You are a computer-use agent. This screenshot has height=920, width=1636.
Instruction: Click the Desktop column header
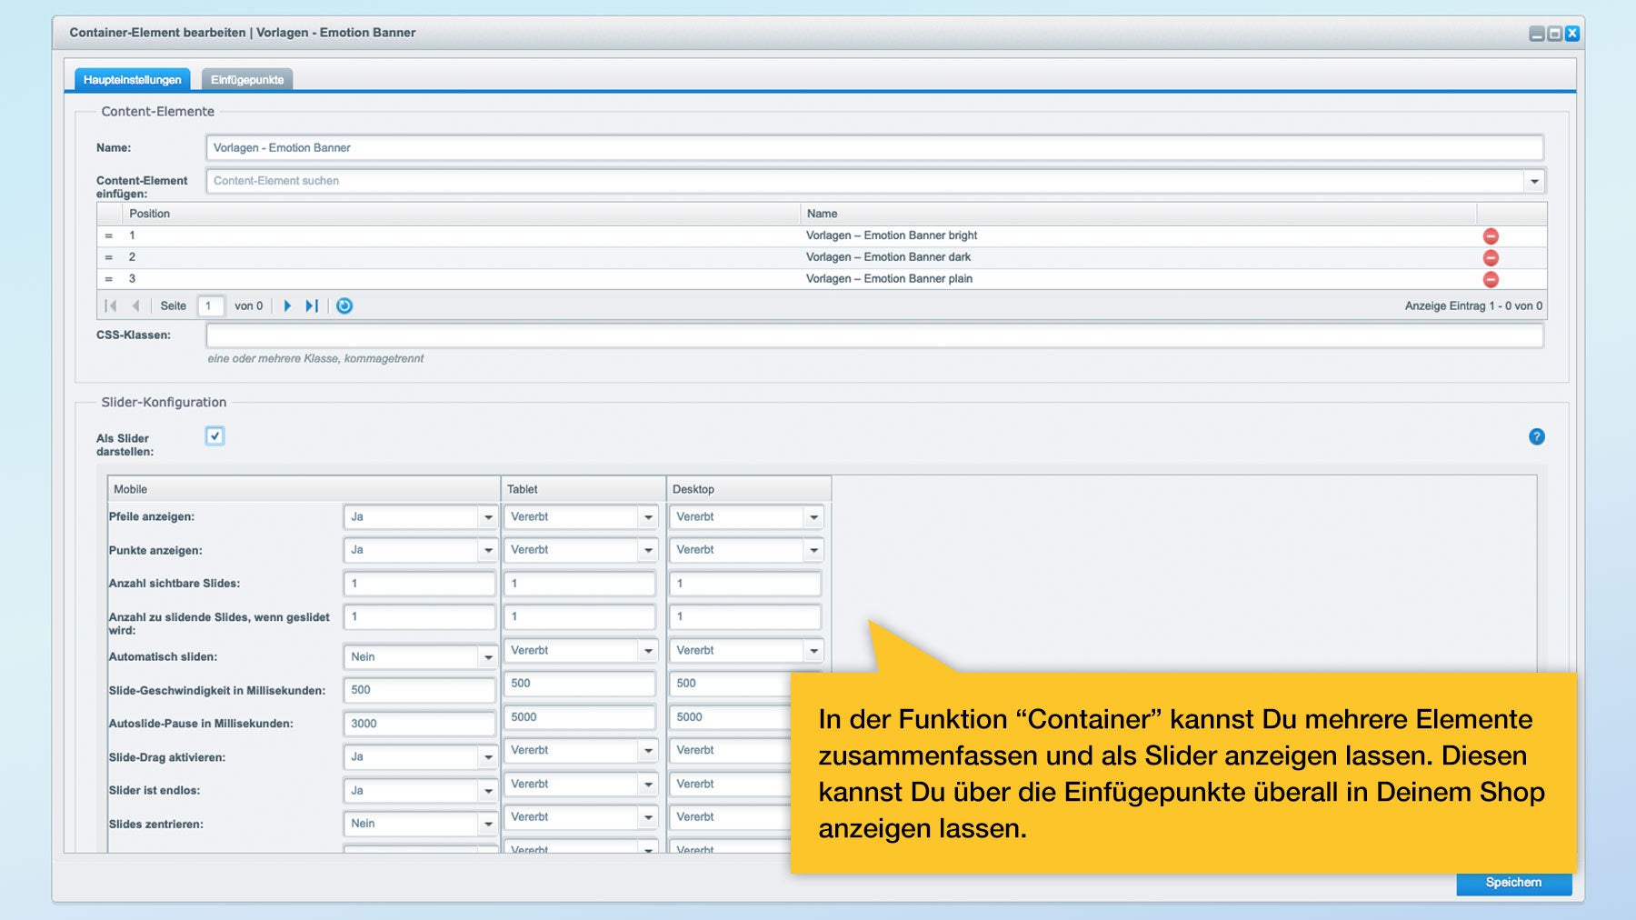(749, 489)
